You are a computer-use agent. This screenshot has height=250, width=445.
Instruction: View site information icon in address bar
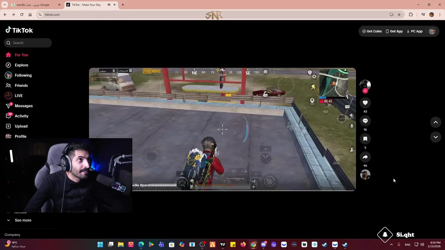(40, 15)
